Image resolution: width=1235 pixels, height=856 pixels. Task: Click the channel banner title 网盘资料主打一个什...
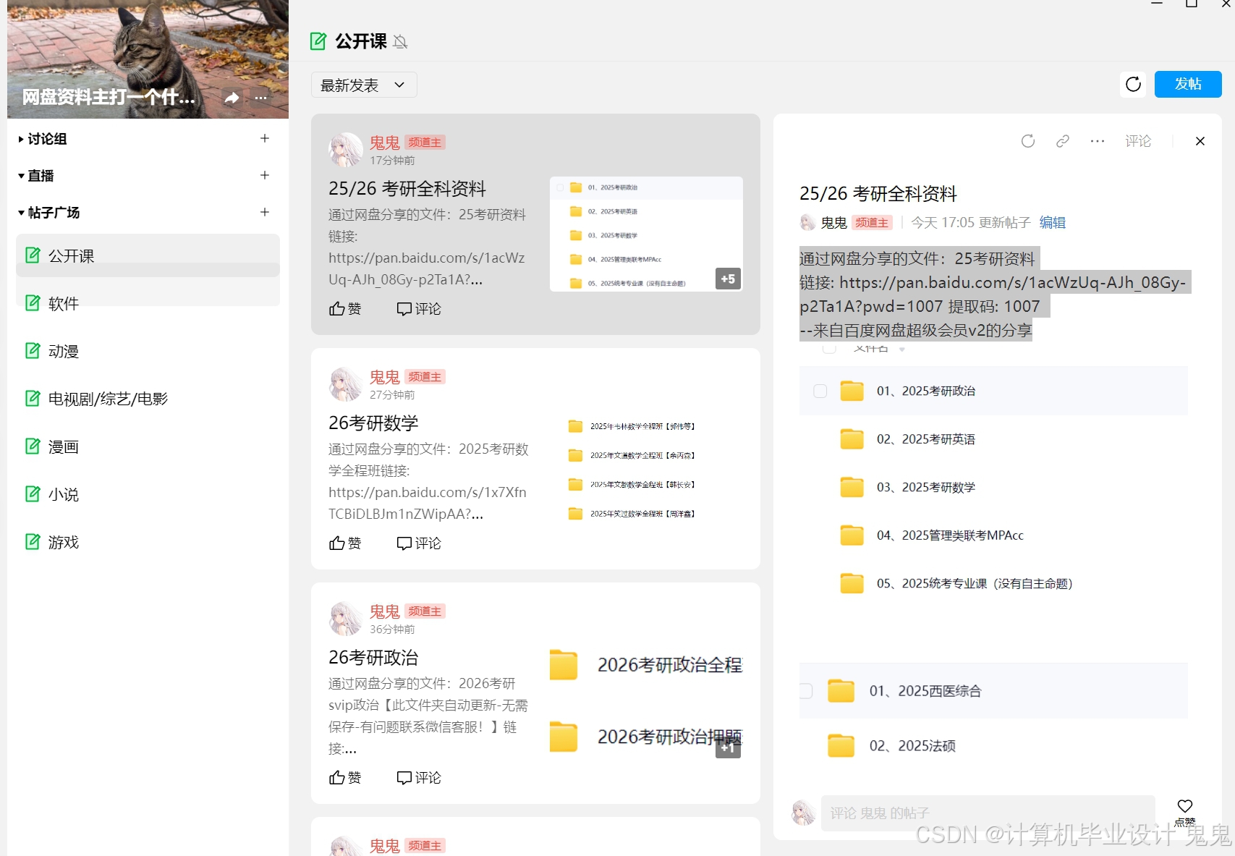(x=109, y=97)
